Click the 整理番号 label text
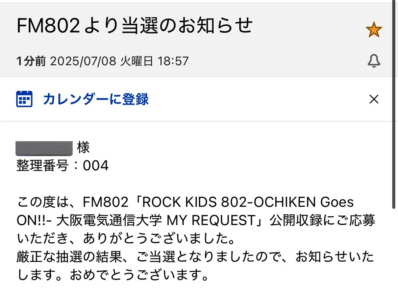The height and width of the screenshot is (294, 398). [42, 166]
